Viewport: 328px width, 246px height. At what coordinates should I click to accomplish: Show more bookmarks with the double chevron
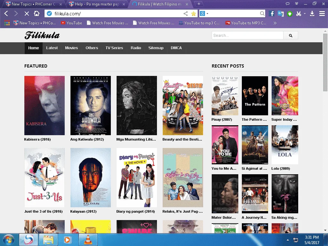point(275,23)
